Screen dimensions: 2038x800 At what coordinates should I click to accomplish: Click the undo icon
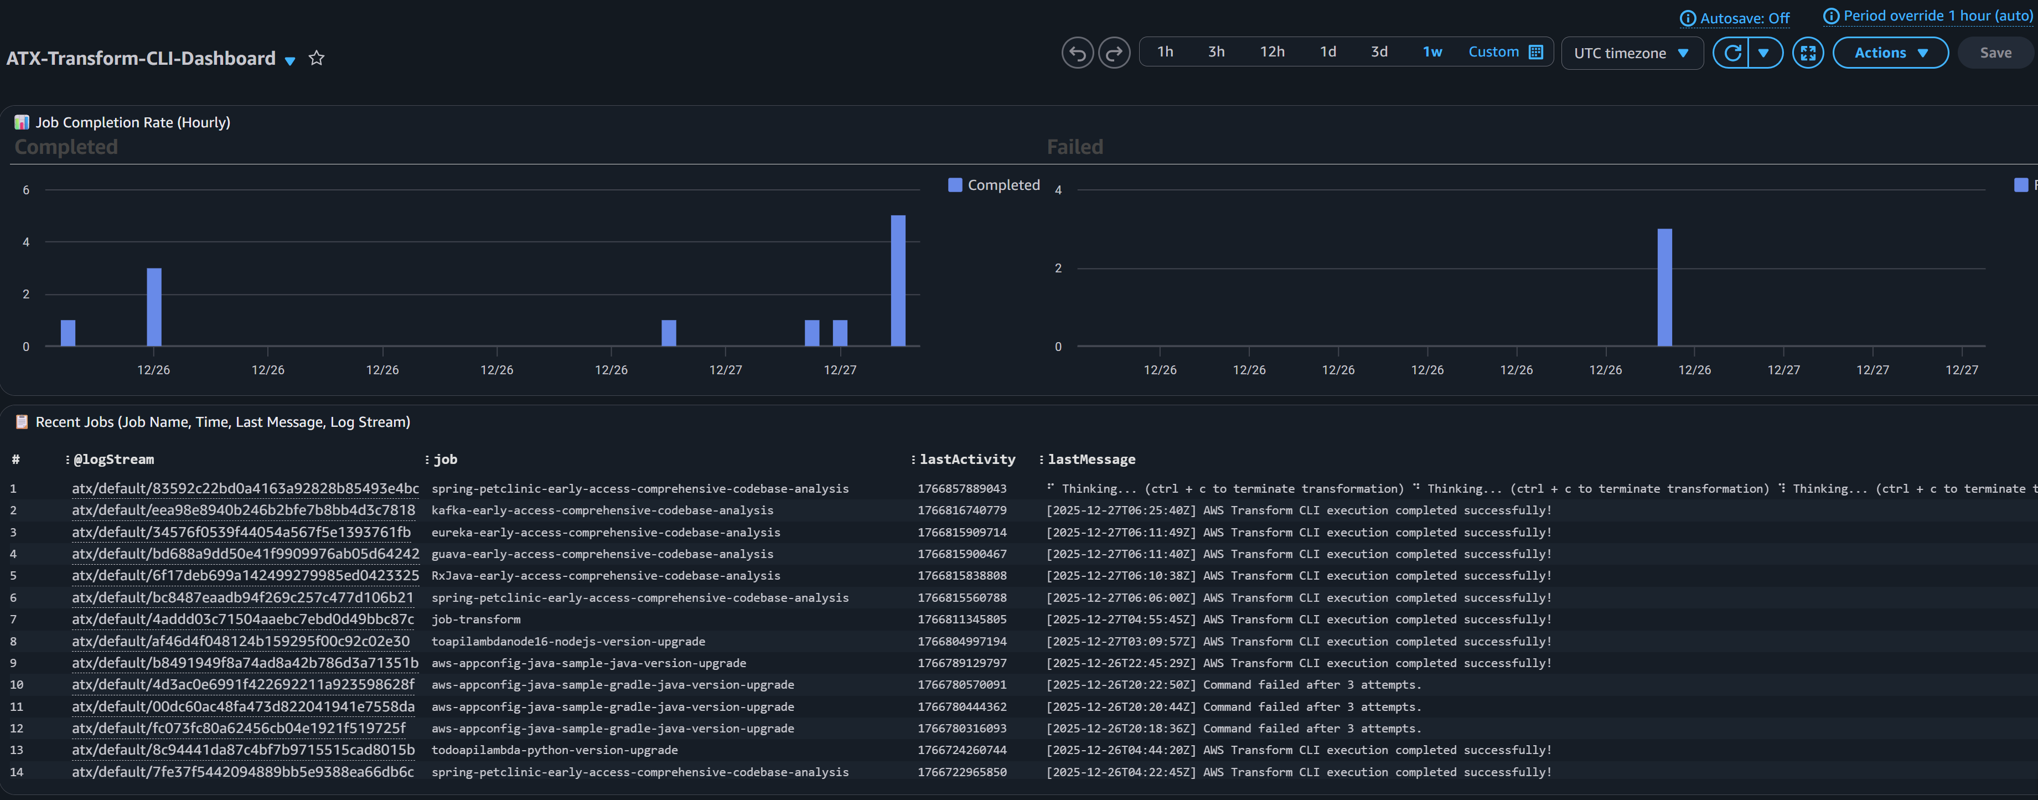(1077, 52)
